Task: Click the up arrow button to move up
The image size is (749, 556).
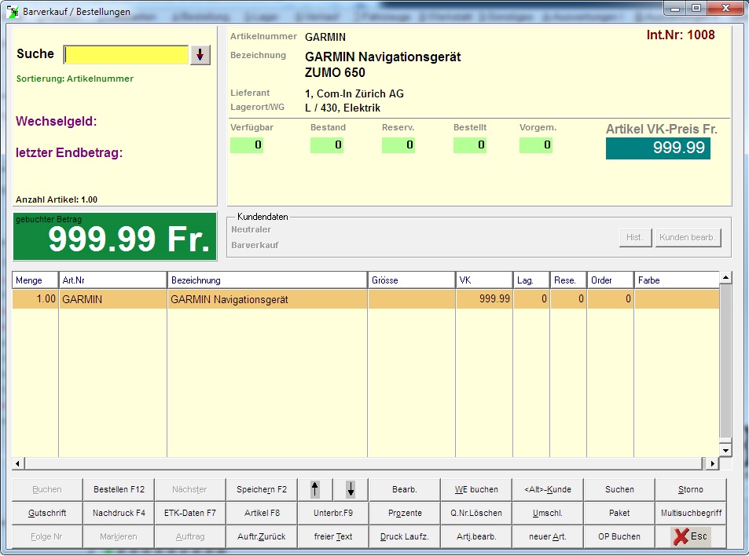Action: 315,489
